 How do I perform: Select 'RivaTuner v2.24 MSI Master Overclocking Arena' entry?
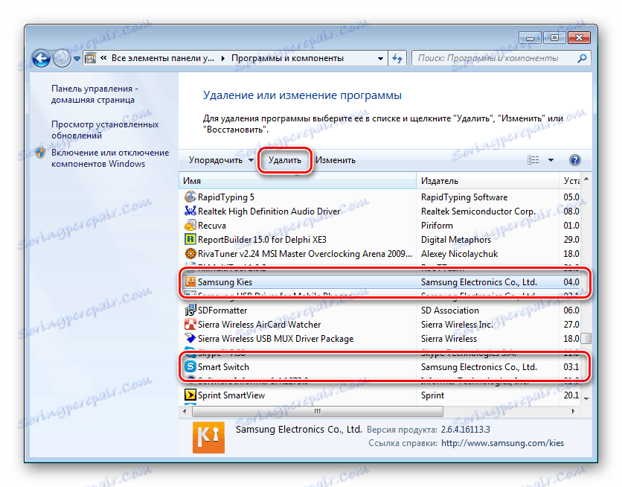(x=304, y=254)
